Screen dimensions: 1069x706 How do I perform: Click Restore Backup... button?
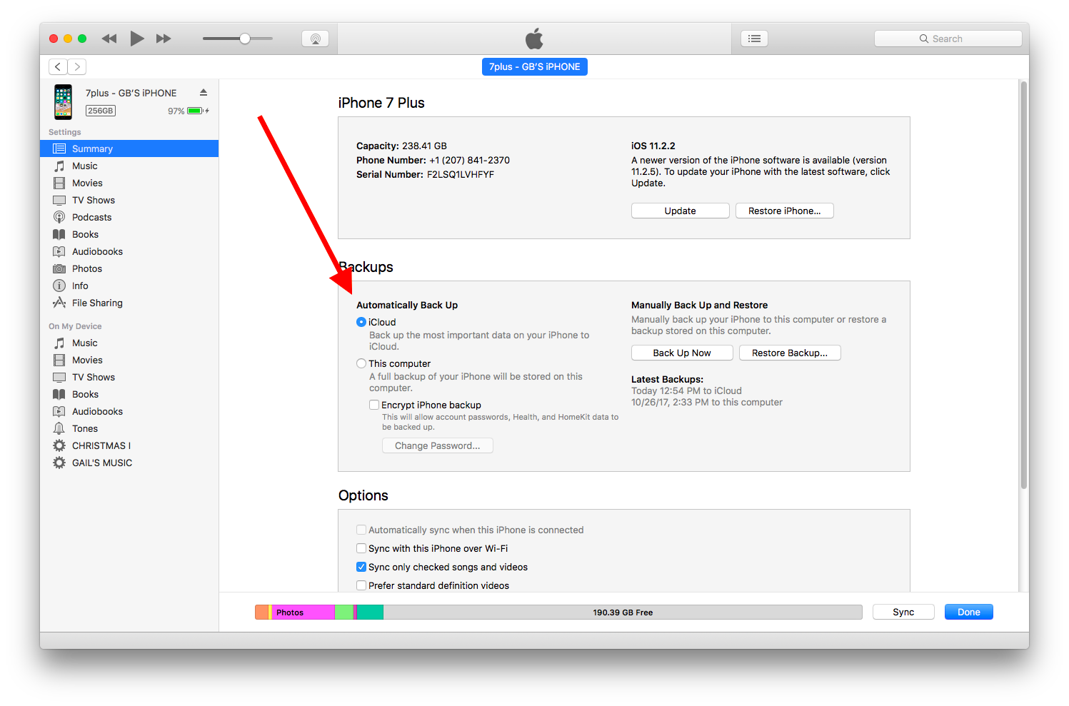[790, 353]
